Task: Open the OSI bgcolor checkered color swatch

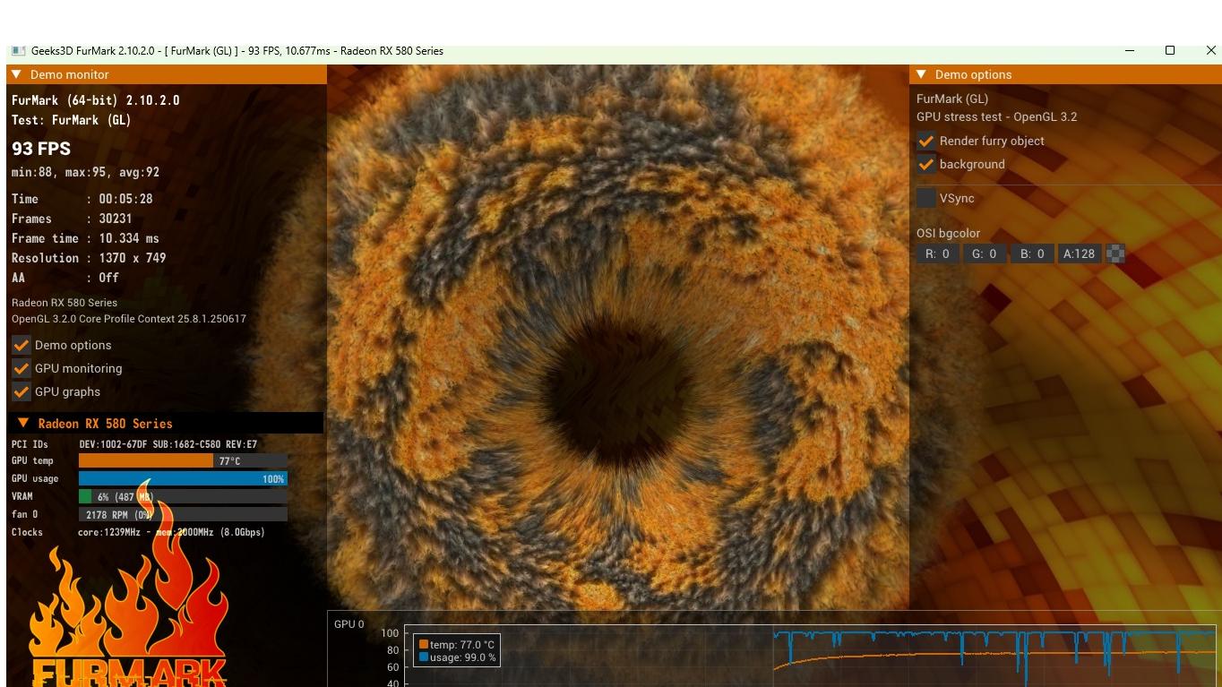Action: pos(1115,253)
